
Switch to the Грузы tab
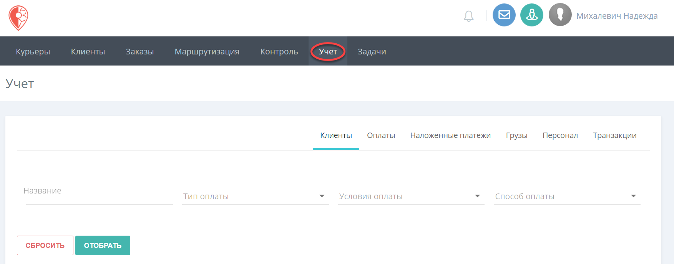coord(516,136)
